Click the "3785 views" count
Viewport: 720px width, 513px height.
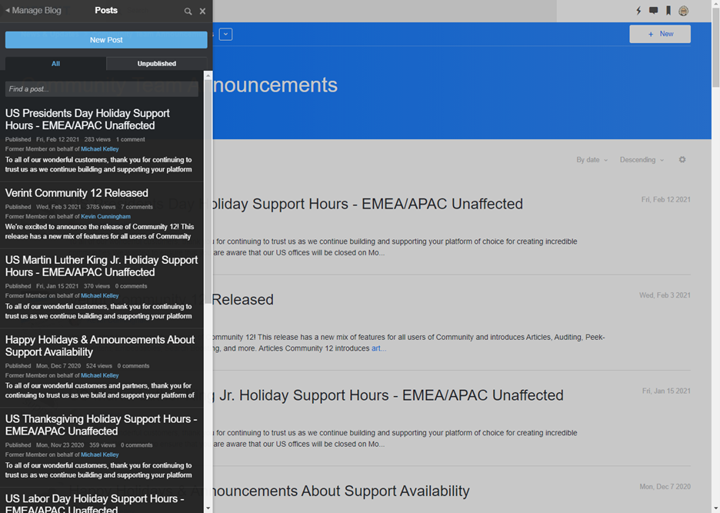point(101,207)
